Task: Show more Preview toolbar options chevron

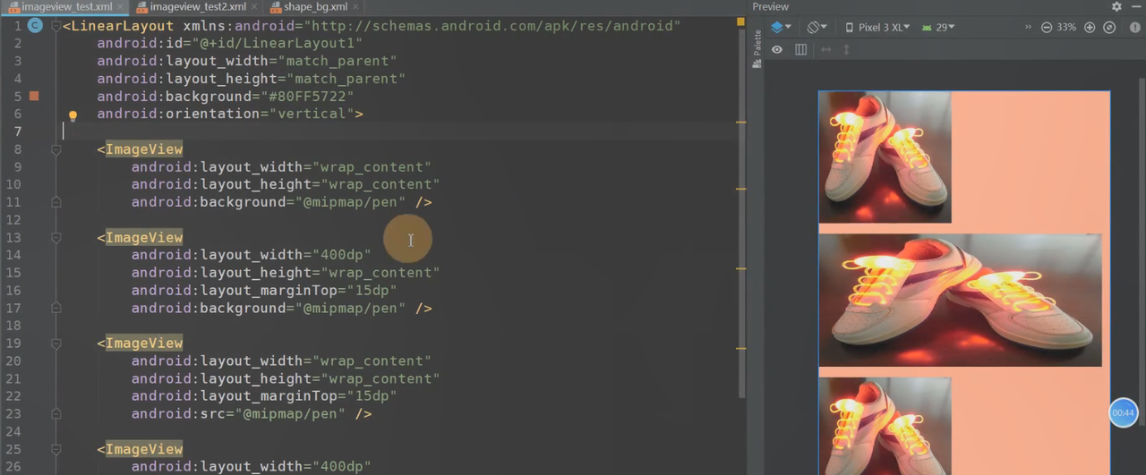Action: click(1028, 28)
